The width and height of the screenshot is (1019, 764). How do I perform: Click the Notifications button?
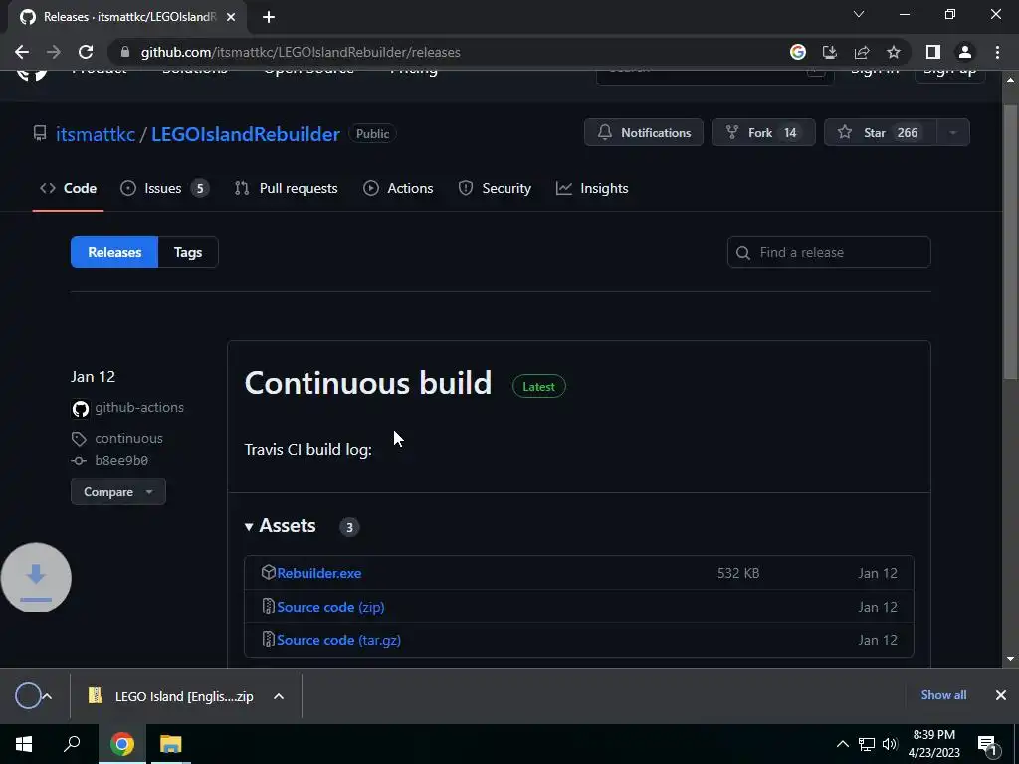click(644, 132)
